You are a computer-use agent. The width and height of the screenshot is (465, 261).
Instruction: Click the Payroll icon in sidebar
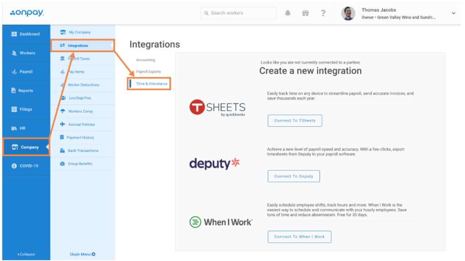[14, 72]
